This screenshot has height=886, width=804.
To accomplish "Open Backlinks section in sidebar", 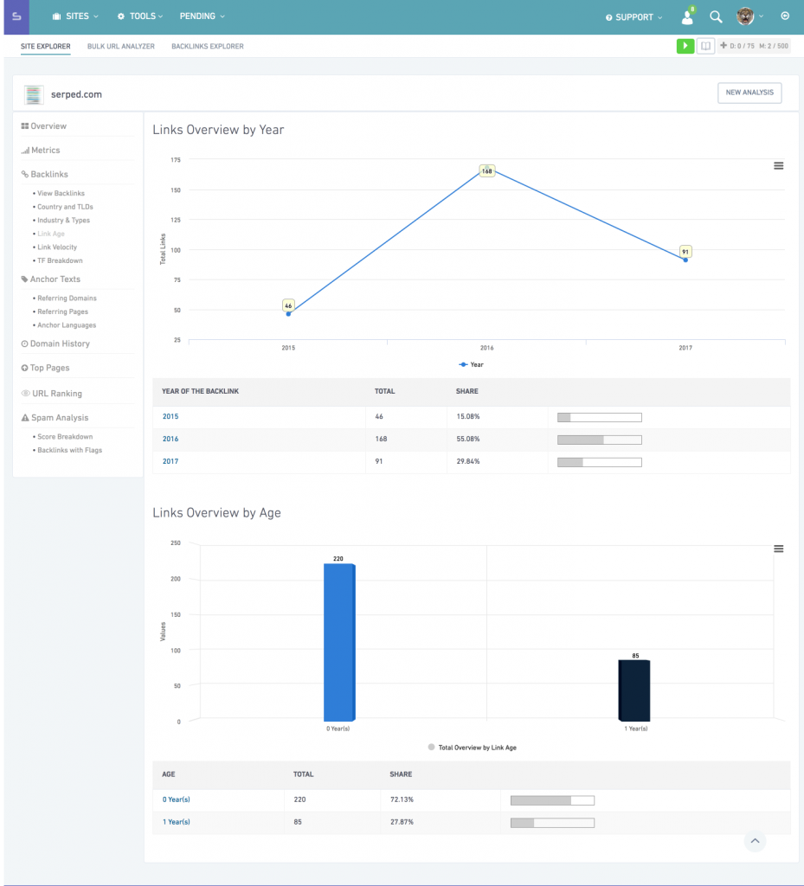I will pyautogui.click(x=45, y=174).
